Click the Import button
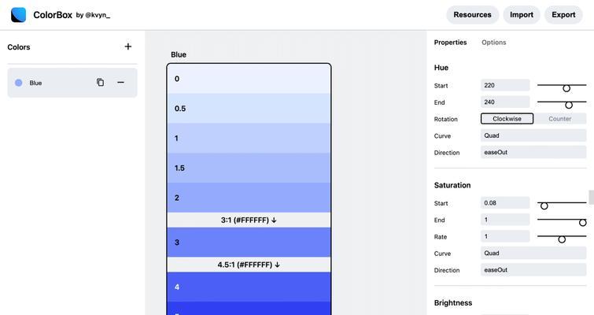The width and height of the screenshot is (594, 315). 522,15
